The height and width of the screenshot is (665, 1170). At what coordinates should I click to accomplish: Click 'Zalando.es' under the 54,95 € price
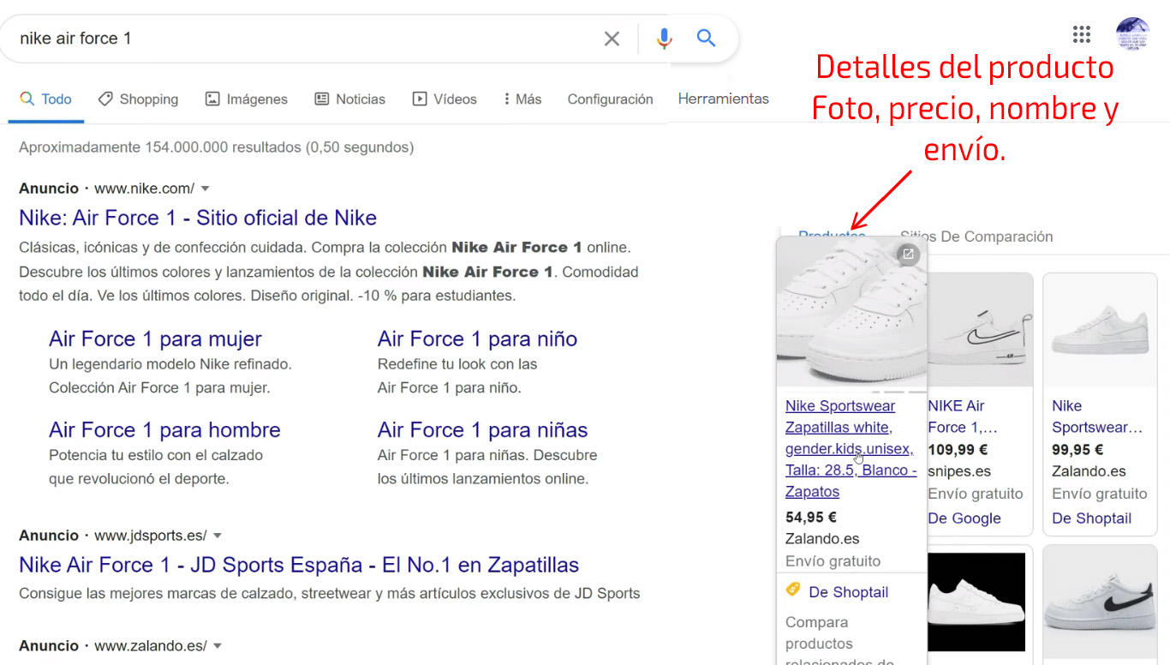click(822, 539)
